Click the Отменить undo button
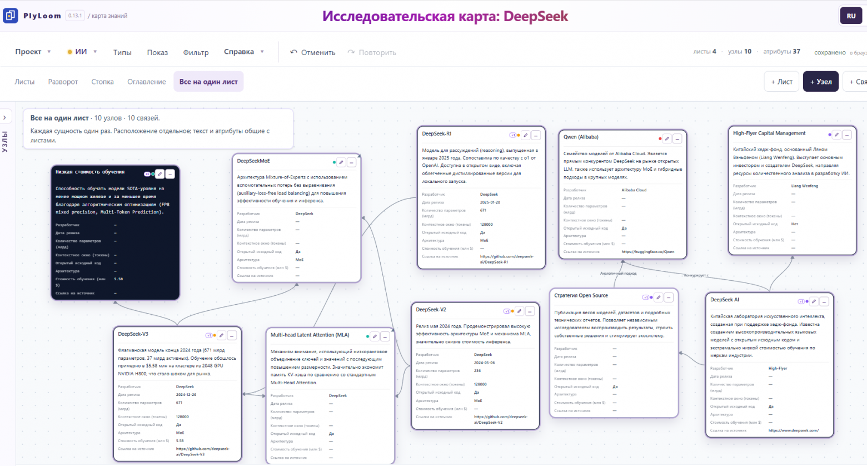The image size is (867, 466). (x=313, y=52)
